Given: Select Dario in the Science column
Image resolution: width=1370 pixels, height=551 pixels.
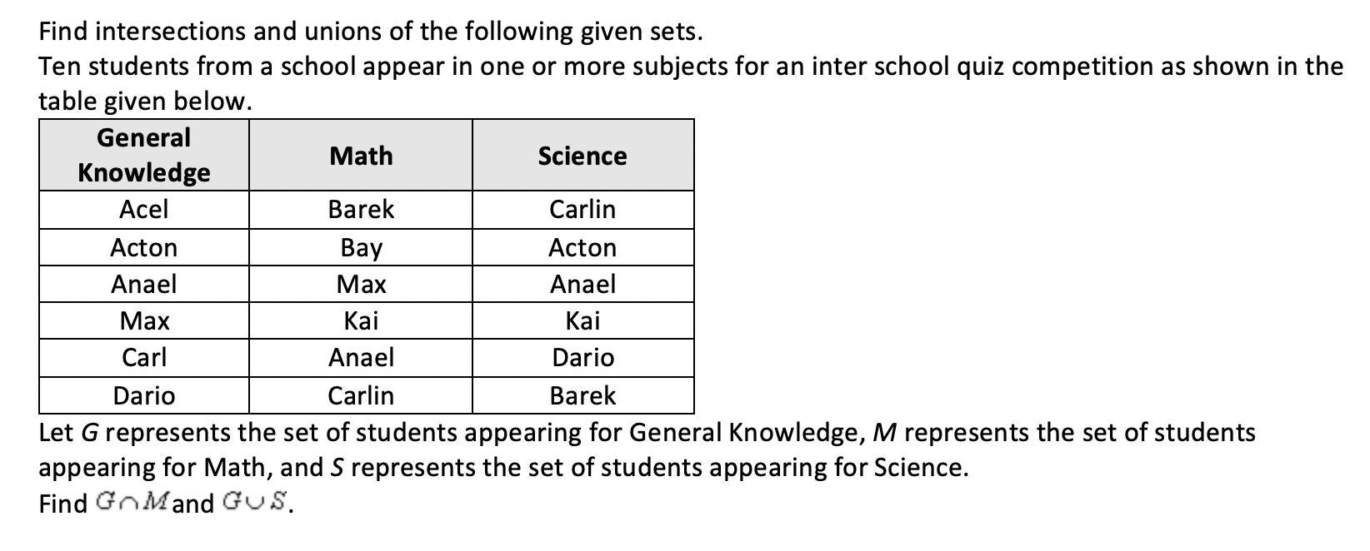Looking at the screenshot, I should tap(582, 357).
